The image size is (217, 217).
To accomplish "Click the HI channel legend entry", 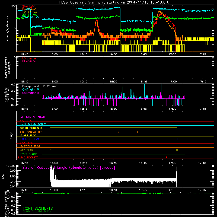I will [x=29, y=61].
